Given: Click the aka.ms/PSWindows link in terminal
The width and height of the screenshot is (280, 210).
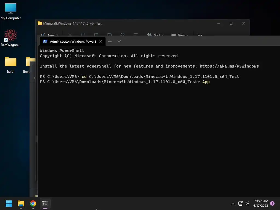Looking at the screenshot, I should click(x=229, y=66).
